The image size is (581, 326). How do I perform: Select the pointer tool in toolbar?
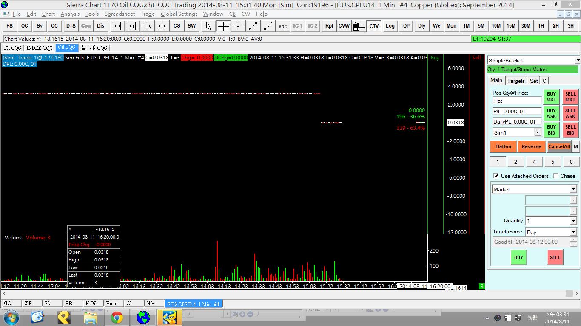(x=208, y=26)
